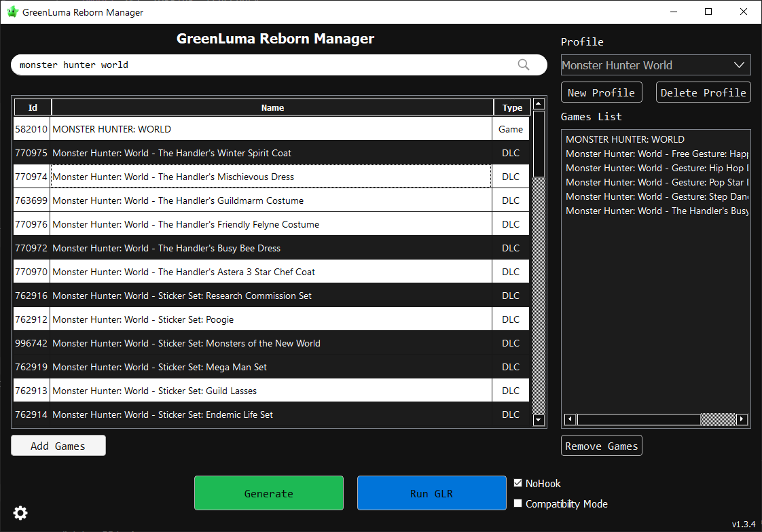Maximize the GreenLuma Reborn Manager window
Screen dimensions: 762x532
[708, 12]
